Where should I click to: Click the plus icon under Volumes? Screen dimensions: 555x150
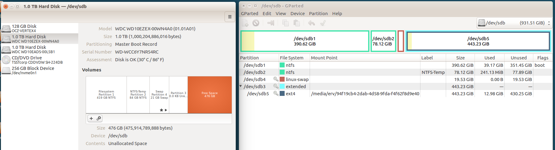91,118
